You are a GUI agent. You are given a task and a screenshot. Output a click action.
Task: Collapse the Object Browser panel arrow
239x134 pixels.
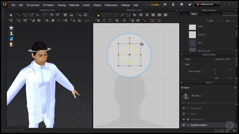(x=181, y=10)
